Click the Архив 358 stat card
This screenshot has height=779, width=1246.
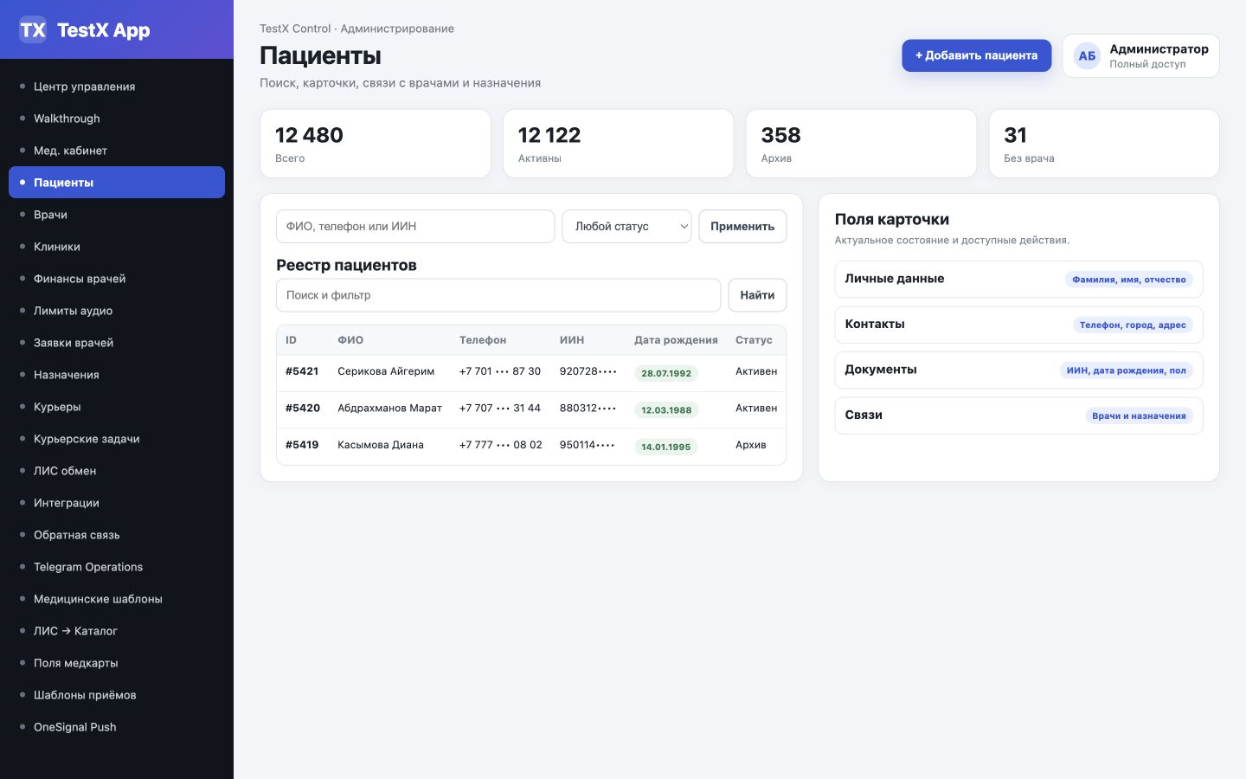click(x=862, y=144)
